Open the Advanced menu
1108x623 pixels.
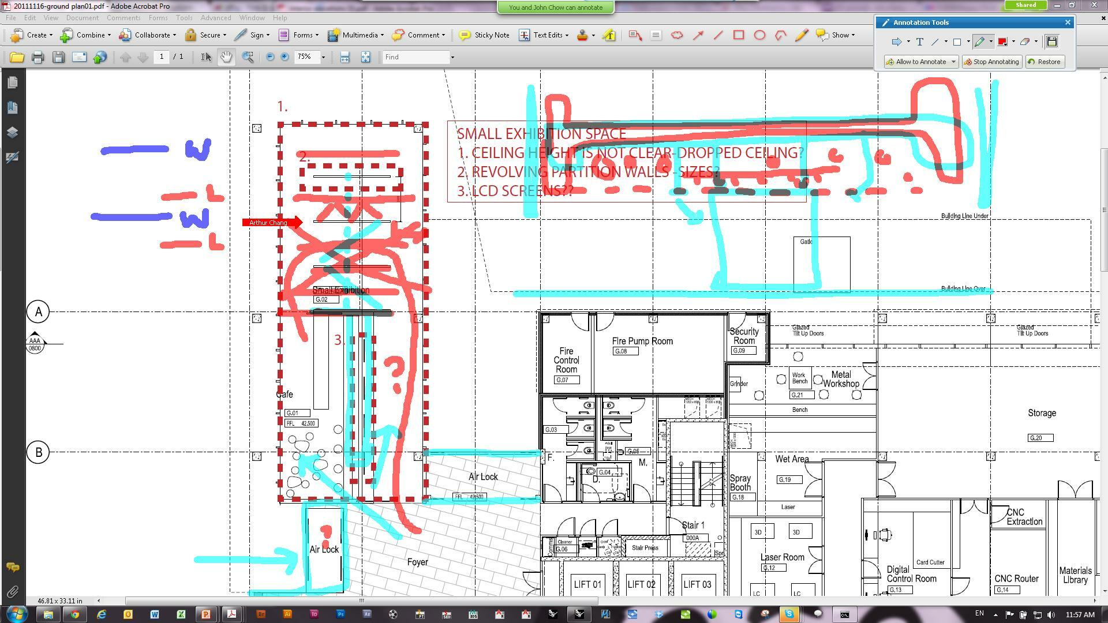[216, 18]
